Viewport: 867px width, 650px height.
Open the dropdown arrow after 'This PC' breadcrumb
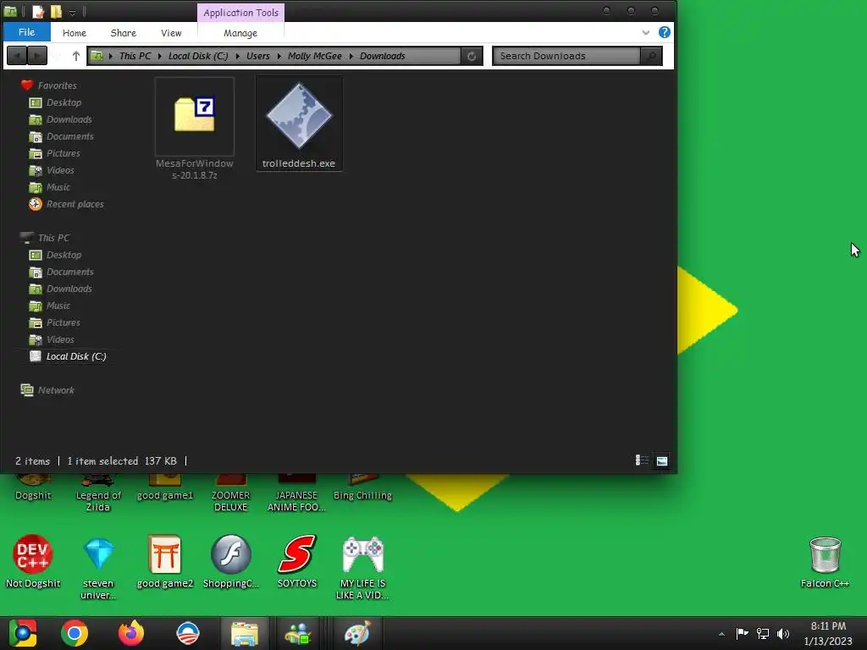[x=160, y=56]
